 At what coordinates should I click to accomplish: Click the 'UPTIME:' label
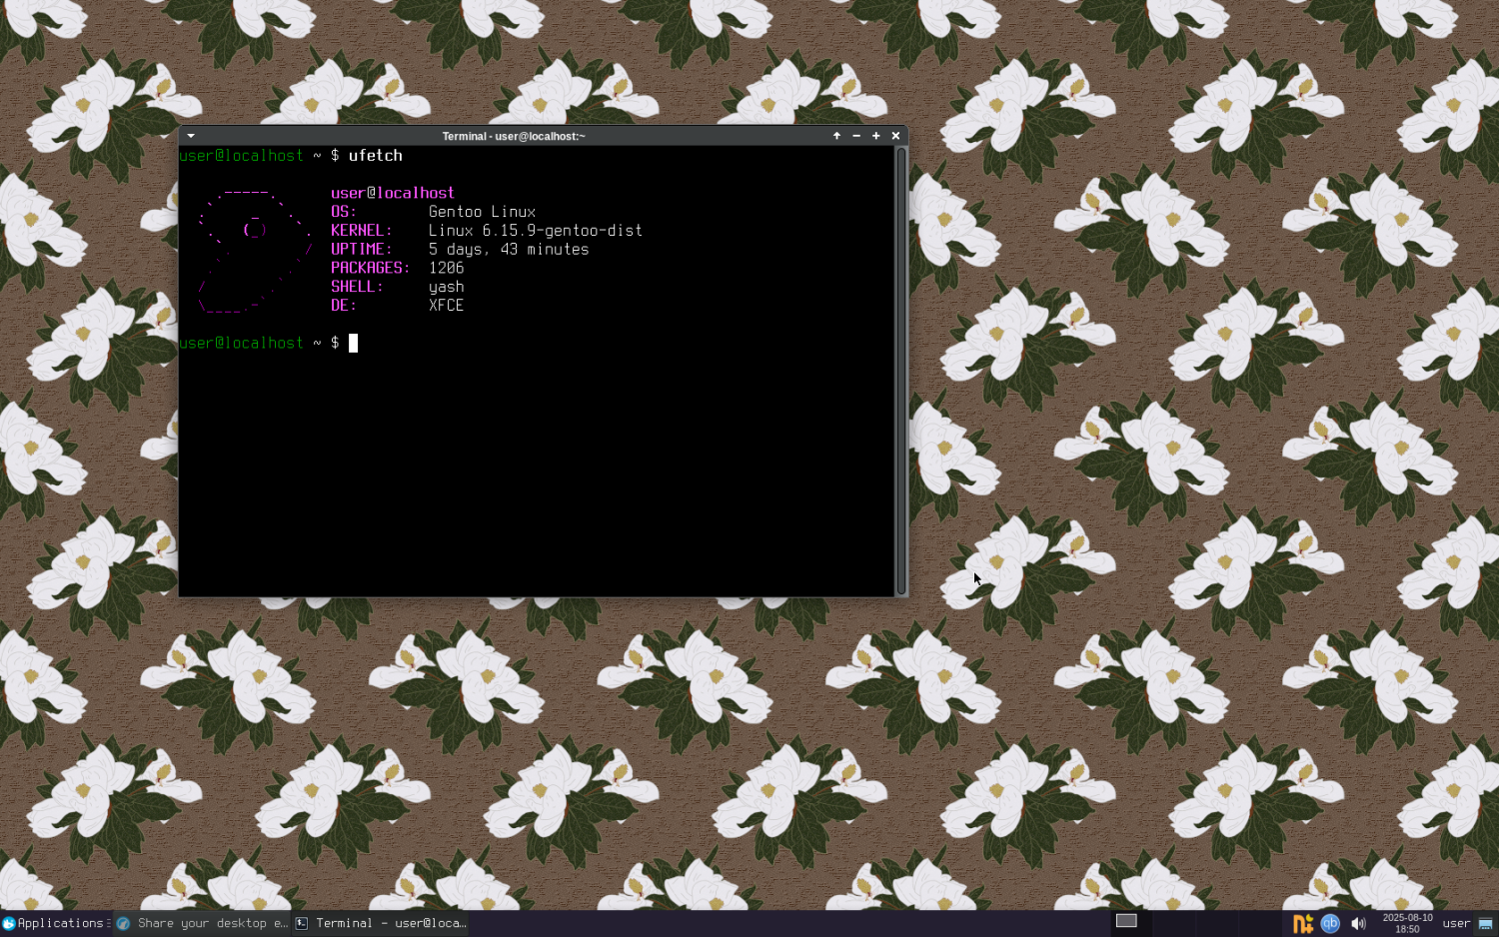[362, 250]
